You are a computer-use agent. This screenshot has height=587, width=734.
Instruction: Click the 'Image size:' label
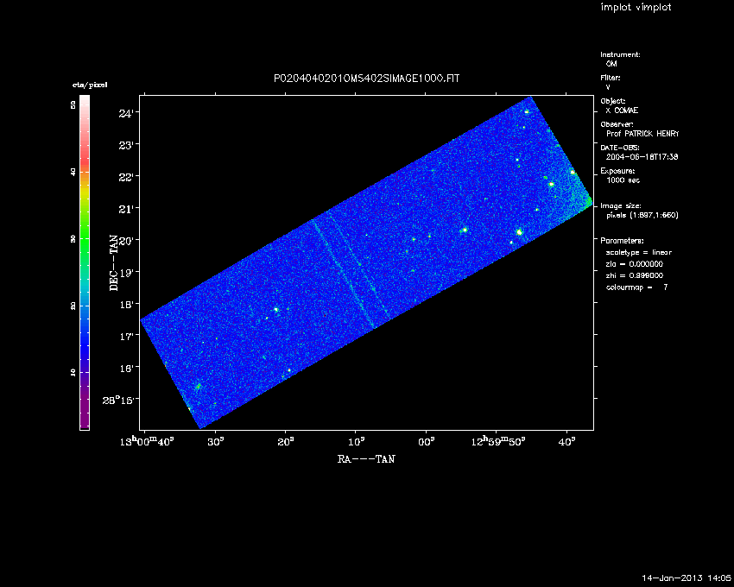point(621,206)
